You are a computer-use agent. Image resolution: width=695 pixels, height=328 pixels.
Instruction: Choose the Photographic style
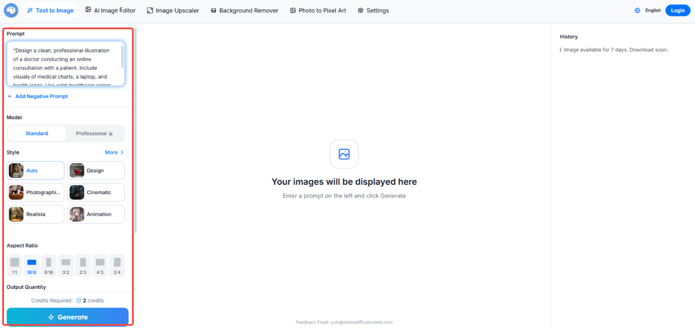tap(35, 192)
